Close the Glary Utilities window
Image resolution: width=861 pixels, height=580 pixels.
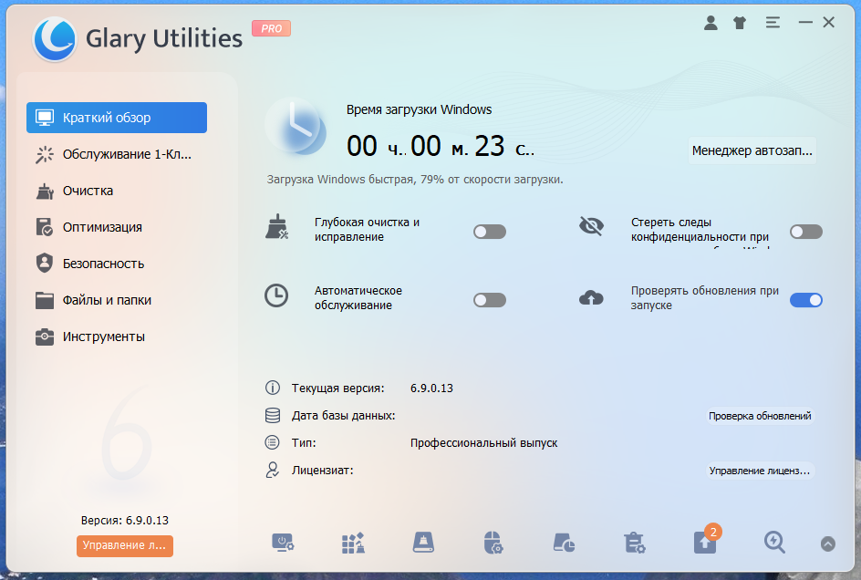(828, 23)
